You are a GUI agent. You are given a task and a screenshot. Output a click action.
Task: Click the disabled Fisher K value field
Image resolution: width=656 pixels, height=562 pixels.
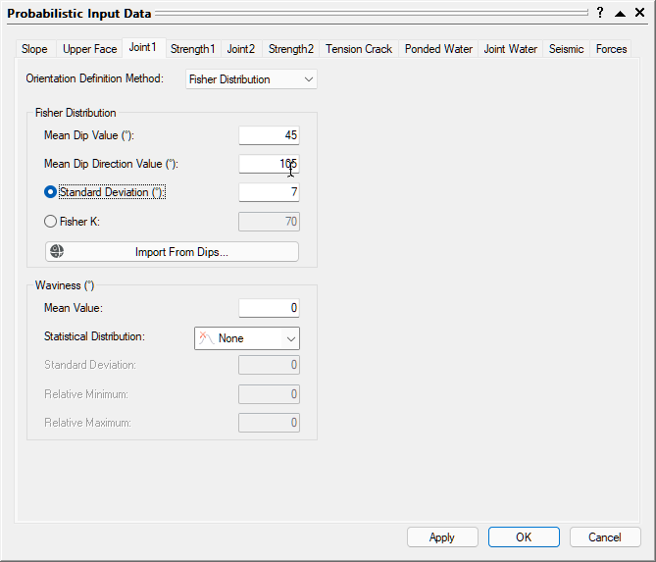click(269, 222)
